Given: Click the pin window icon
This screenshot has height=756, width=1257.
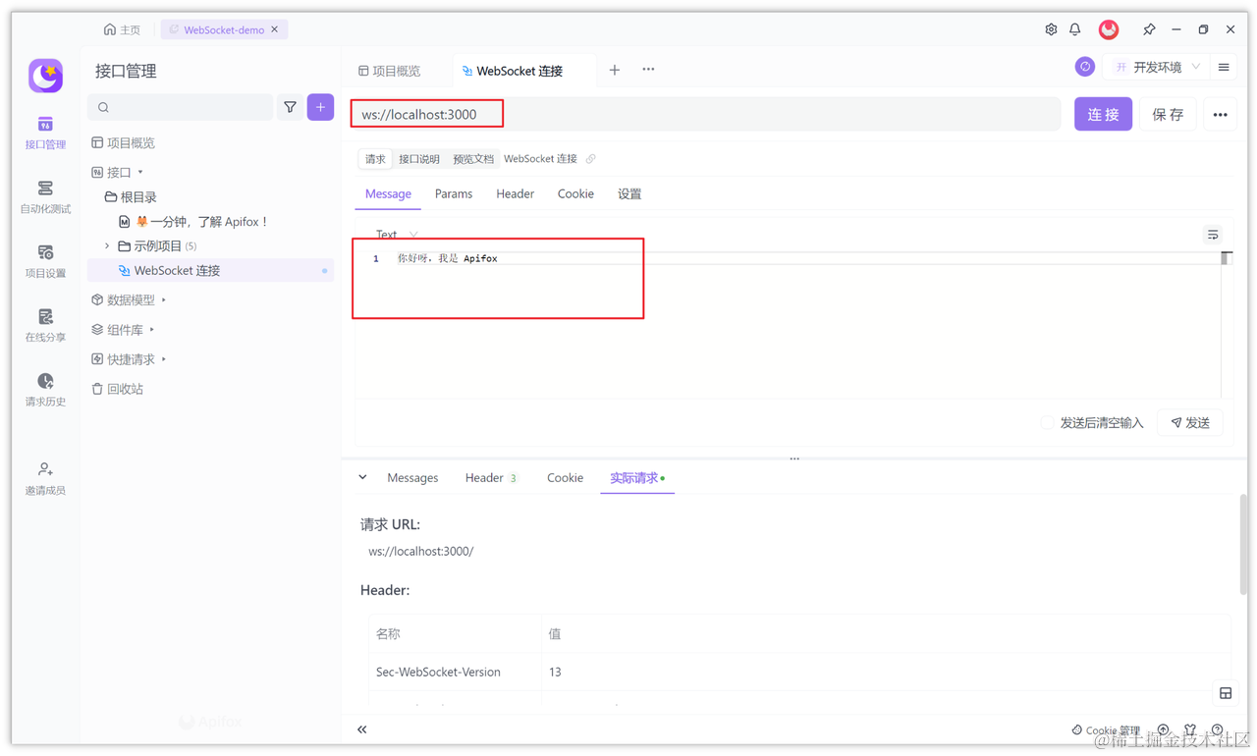Looking at the screenshot, I should [1149, 29].
